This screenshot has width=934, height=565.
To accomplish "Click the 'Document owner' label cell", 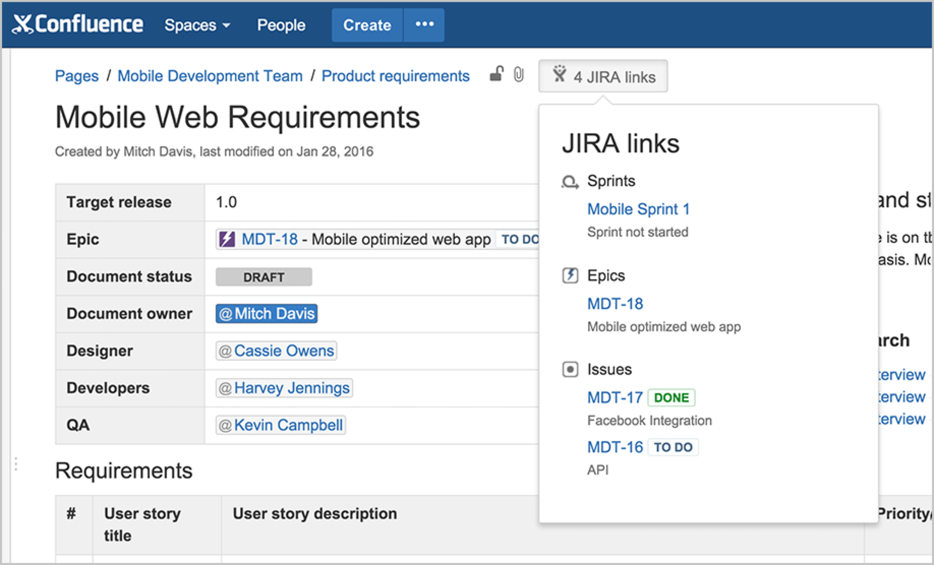I will (x=130, y=313).
